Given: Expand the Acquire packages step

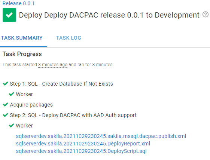Looking at the screenshot, I should [x=31, y=105].
